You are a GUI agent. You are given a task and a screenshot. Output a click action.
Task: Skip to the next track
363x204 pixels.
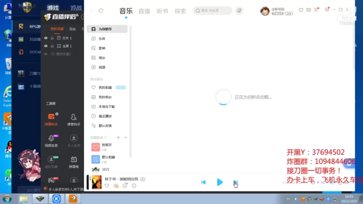point(235,182)
